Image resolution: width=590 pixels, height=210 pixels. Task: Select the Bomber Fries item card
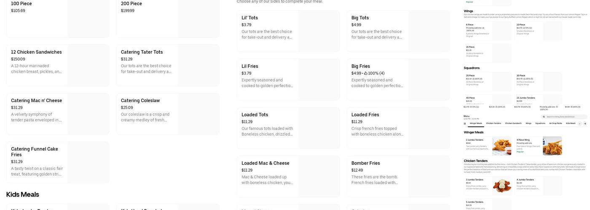(x=398, y=176)
